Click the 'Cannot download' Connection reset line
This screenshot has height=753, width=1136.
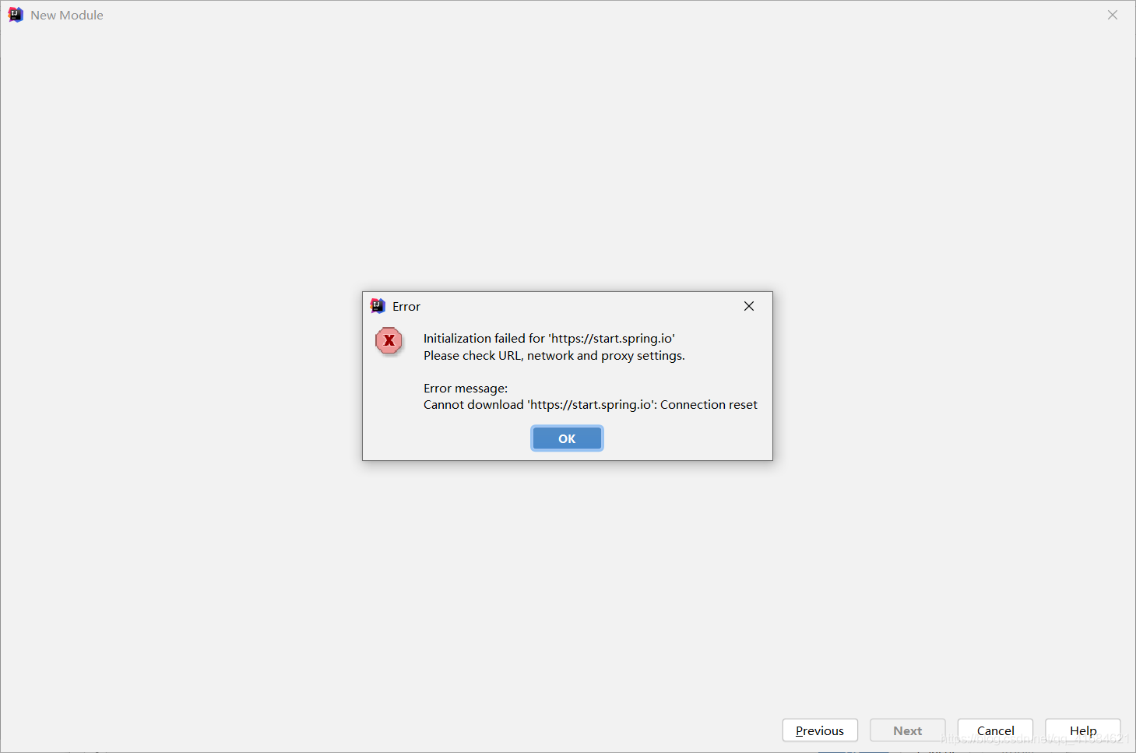(590, 404)
